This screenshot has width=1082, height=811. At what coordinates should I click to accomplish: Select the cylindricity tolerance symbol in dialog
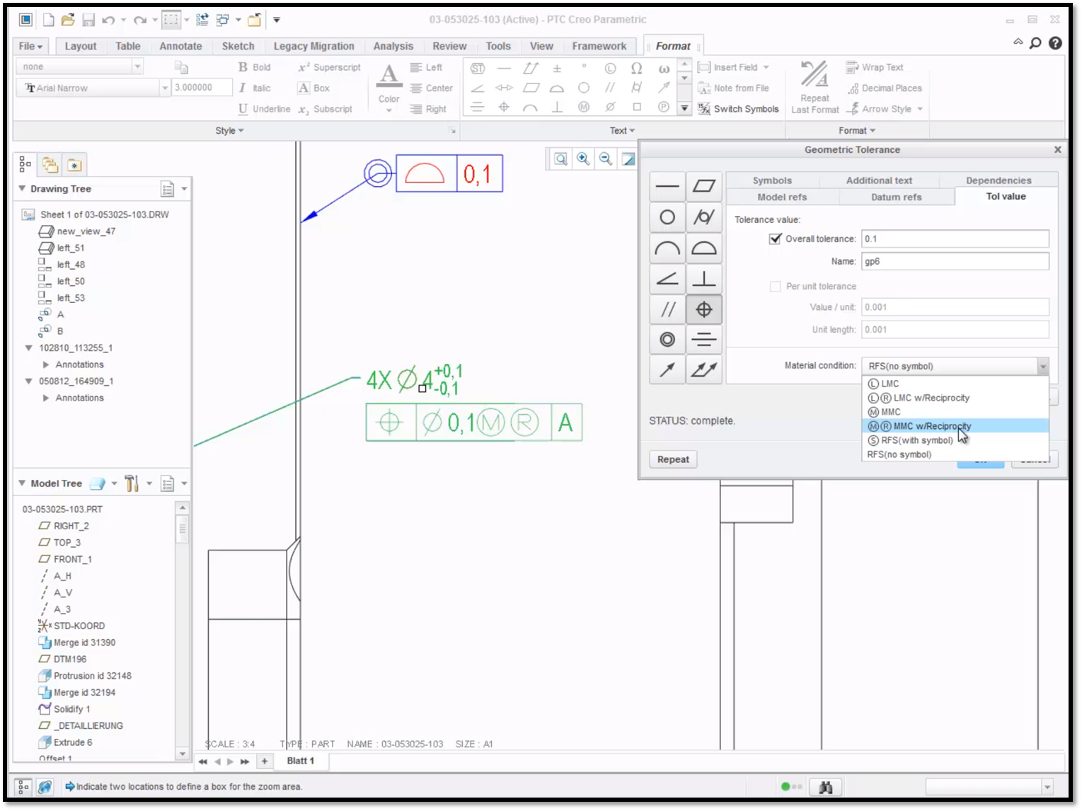point(704,217)
